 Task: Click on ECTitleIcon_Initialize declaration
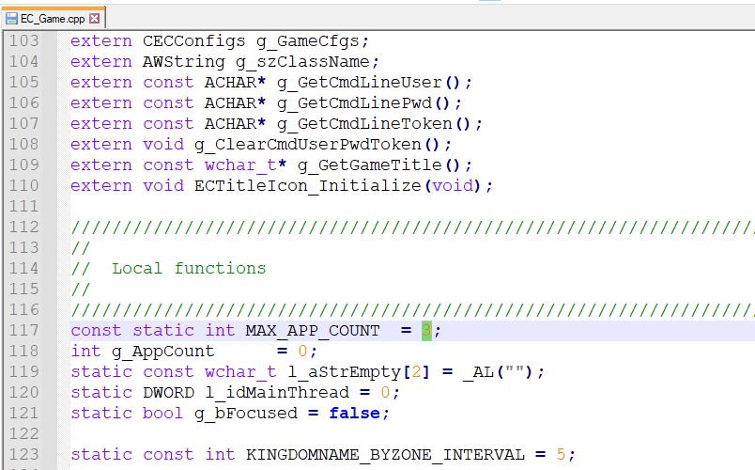308,186
